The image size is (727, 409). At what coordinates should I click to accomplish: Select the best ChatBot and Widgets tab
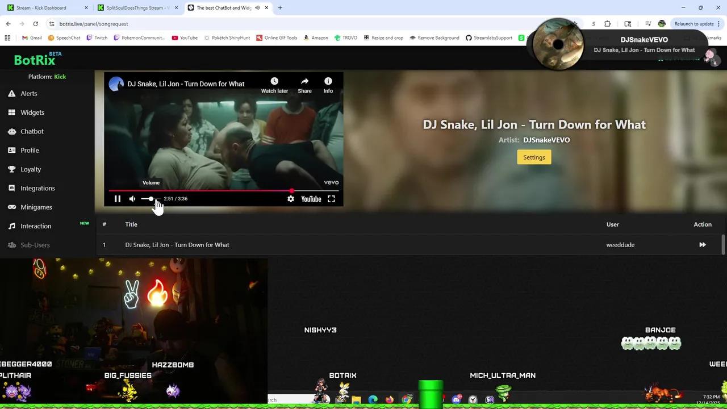pyautogui.click(x=224, y=8)
